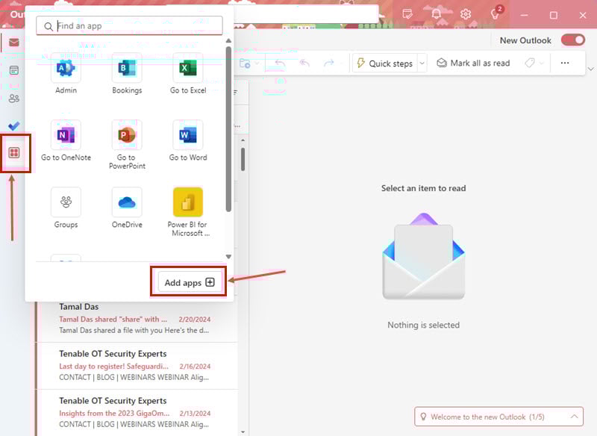Open the People icon in sidebar
The width and height of the screenshot is (597, 436).
pos(14,99)
